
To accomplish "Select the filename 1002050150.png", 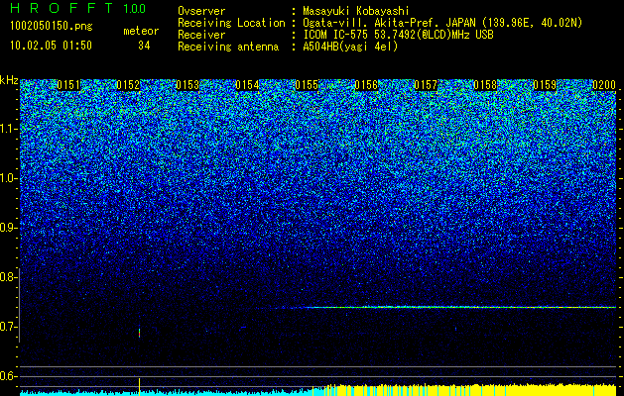I will point(52,27).
